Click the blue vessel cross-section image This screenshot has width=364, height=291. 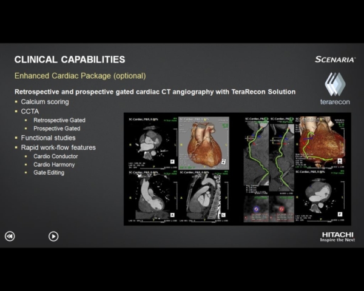click(x=255, y=209)
